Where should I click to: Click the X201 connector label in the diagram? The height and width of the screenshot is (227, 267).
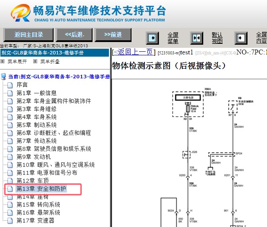click(227, 175)
